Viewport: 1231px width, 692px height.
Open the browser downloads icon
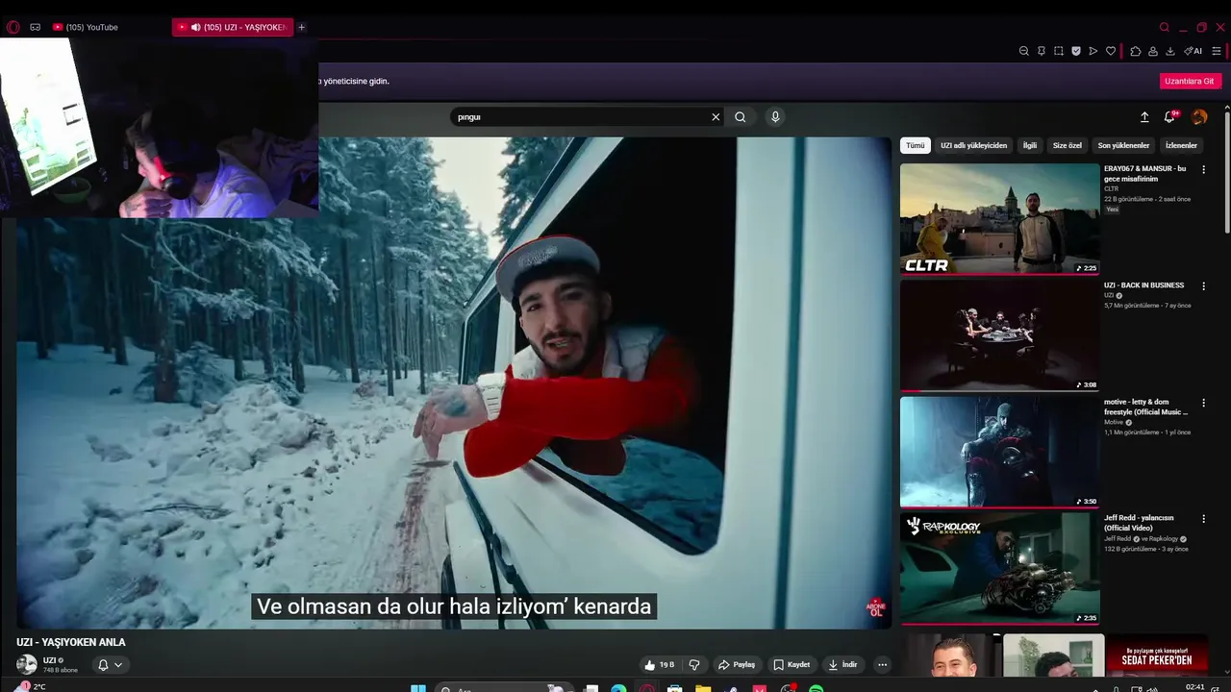coord(1170,51)
